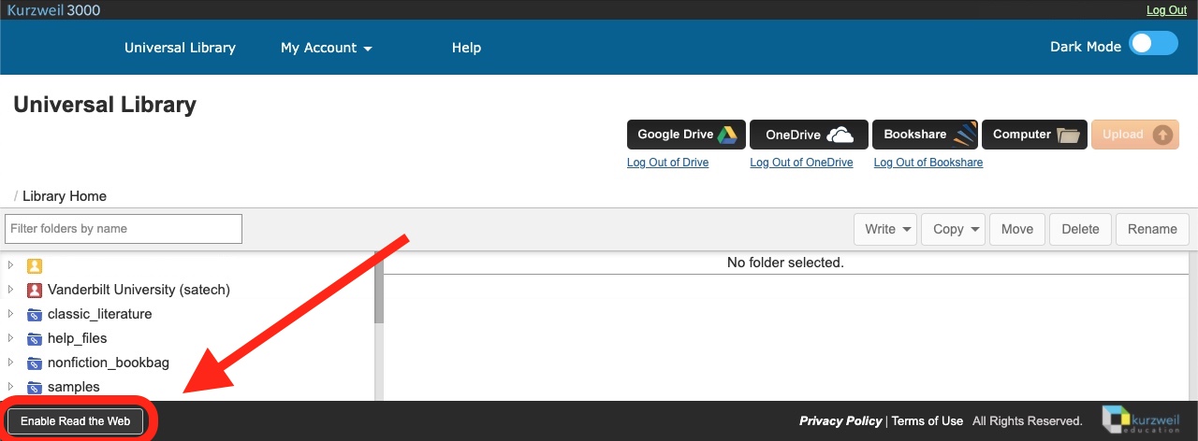Select the classic_literature folder icon
1198x441 pixels.
tap(35, 314)
